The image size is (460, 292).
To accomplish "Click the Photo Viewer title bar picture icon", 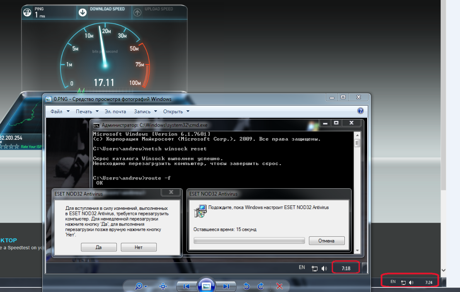I will click(x=48, y=99).
